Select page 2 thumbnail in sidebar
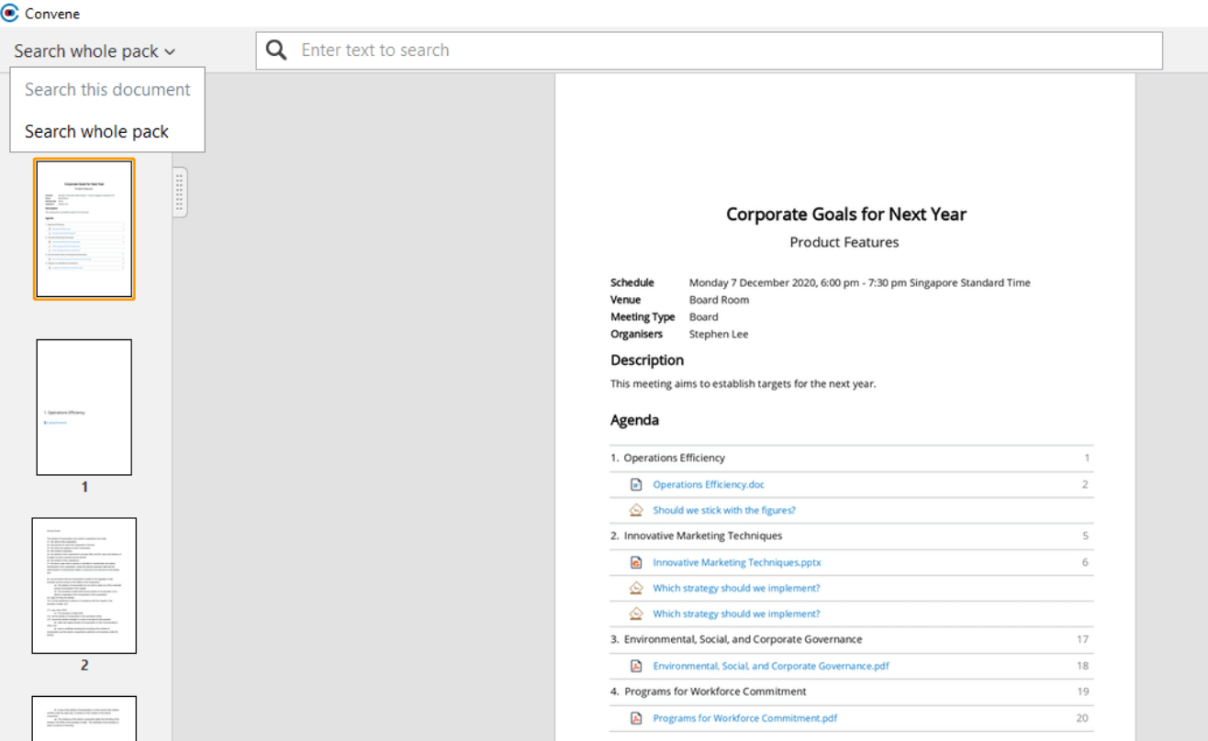Image resolution: width=1208 pixels, height=741 pixels. [x=84, y=585]
